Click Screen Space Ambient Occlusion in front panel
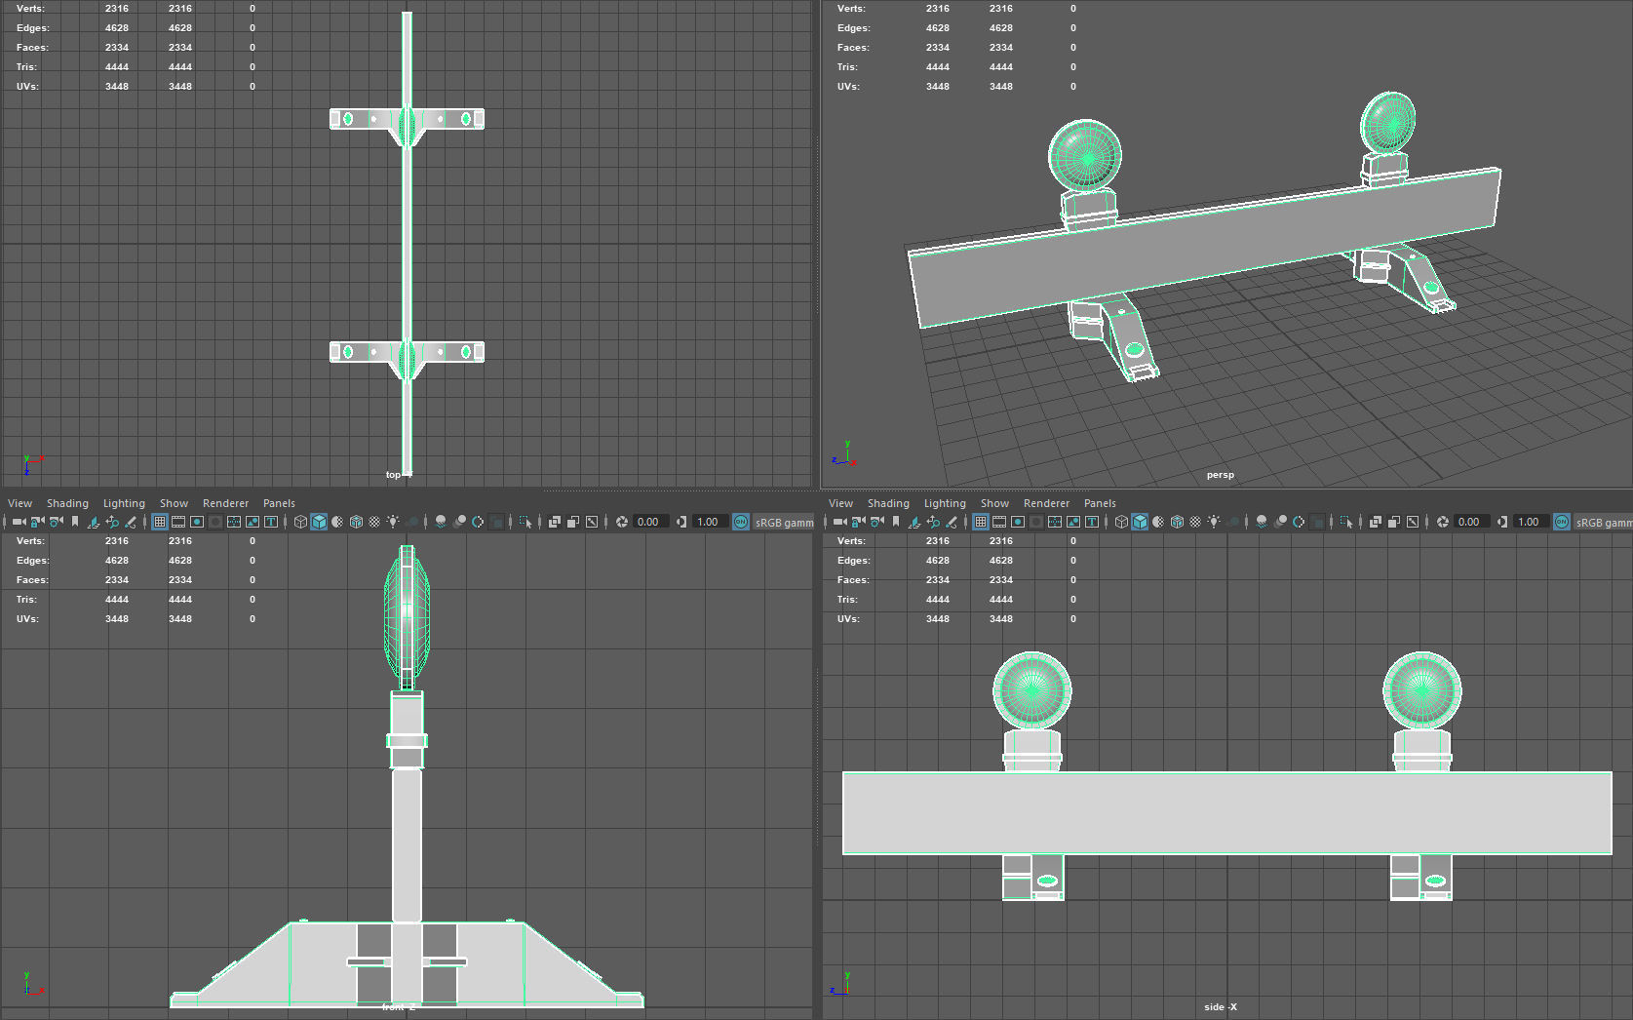The height and width of the screenshot is (1020, 1633). (x=441, y=522)
